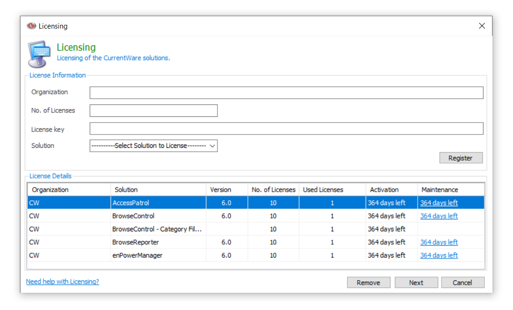This screenshot has width=513, height=310.
Task: Open BrowseReporter maintenance 364 days left link
Action: coord(439,242)
